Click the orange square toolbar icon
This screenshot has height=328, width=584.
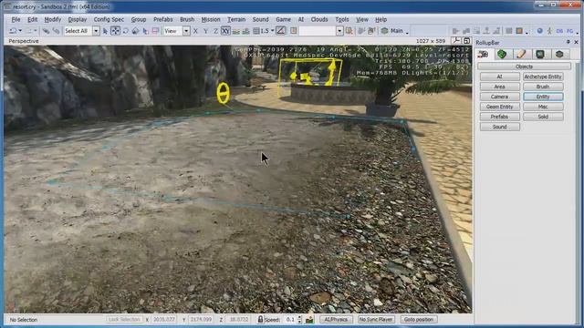click(519, 31)
